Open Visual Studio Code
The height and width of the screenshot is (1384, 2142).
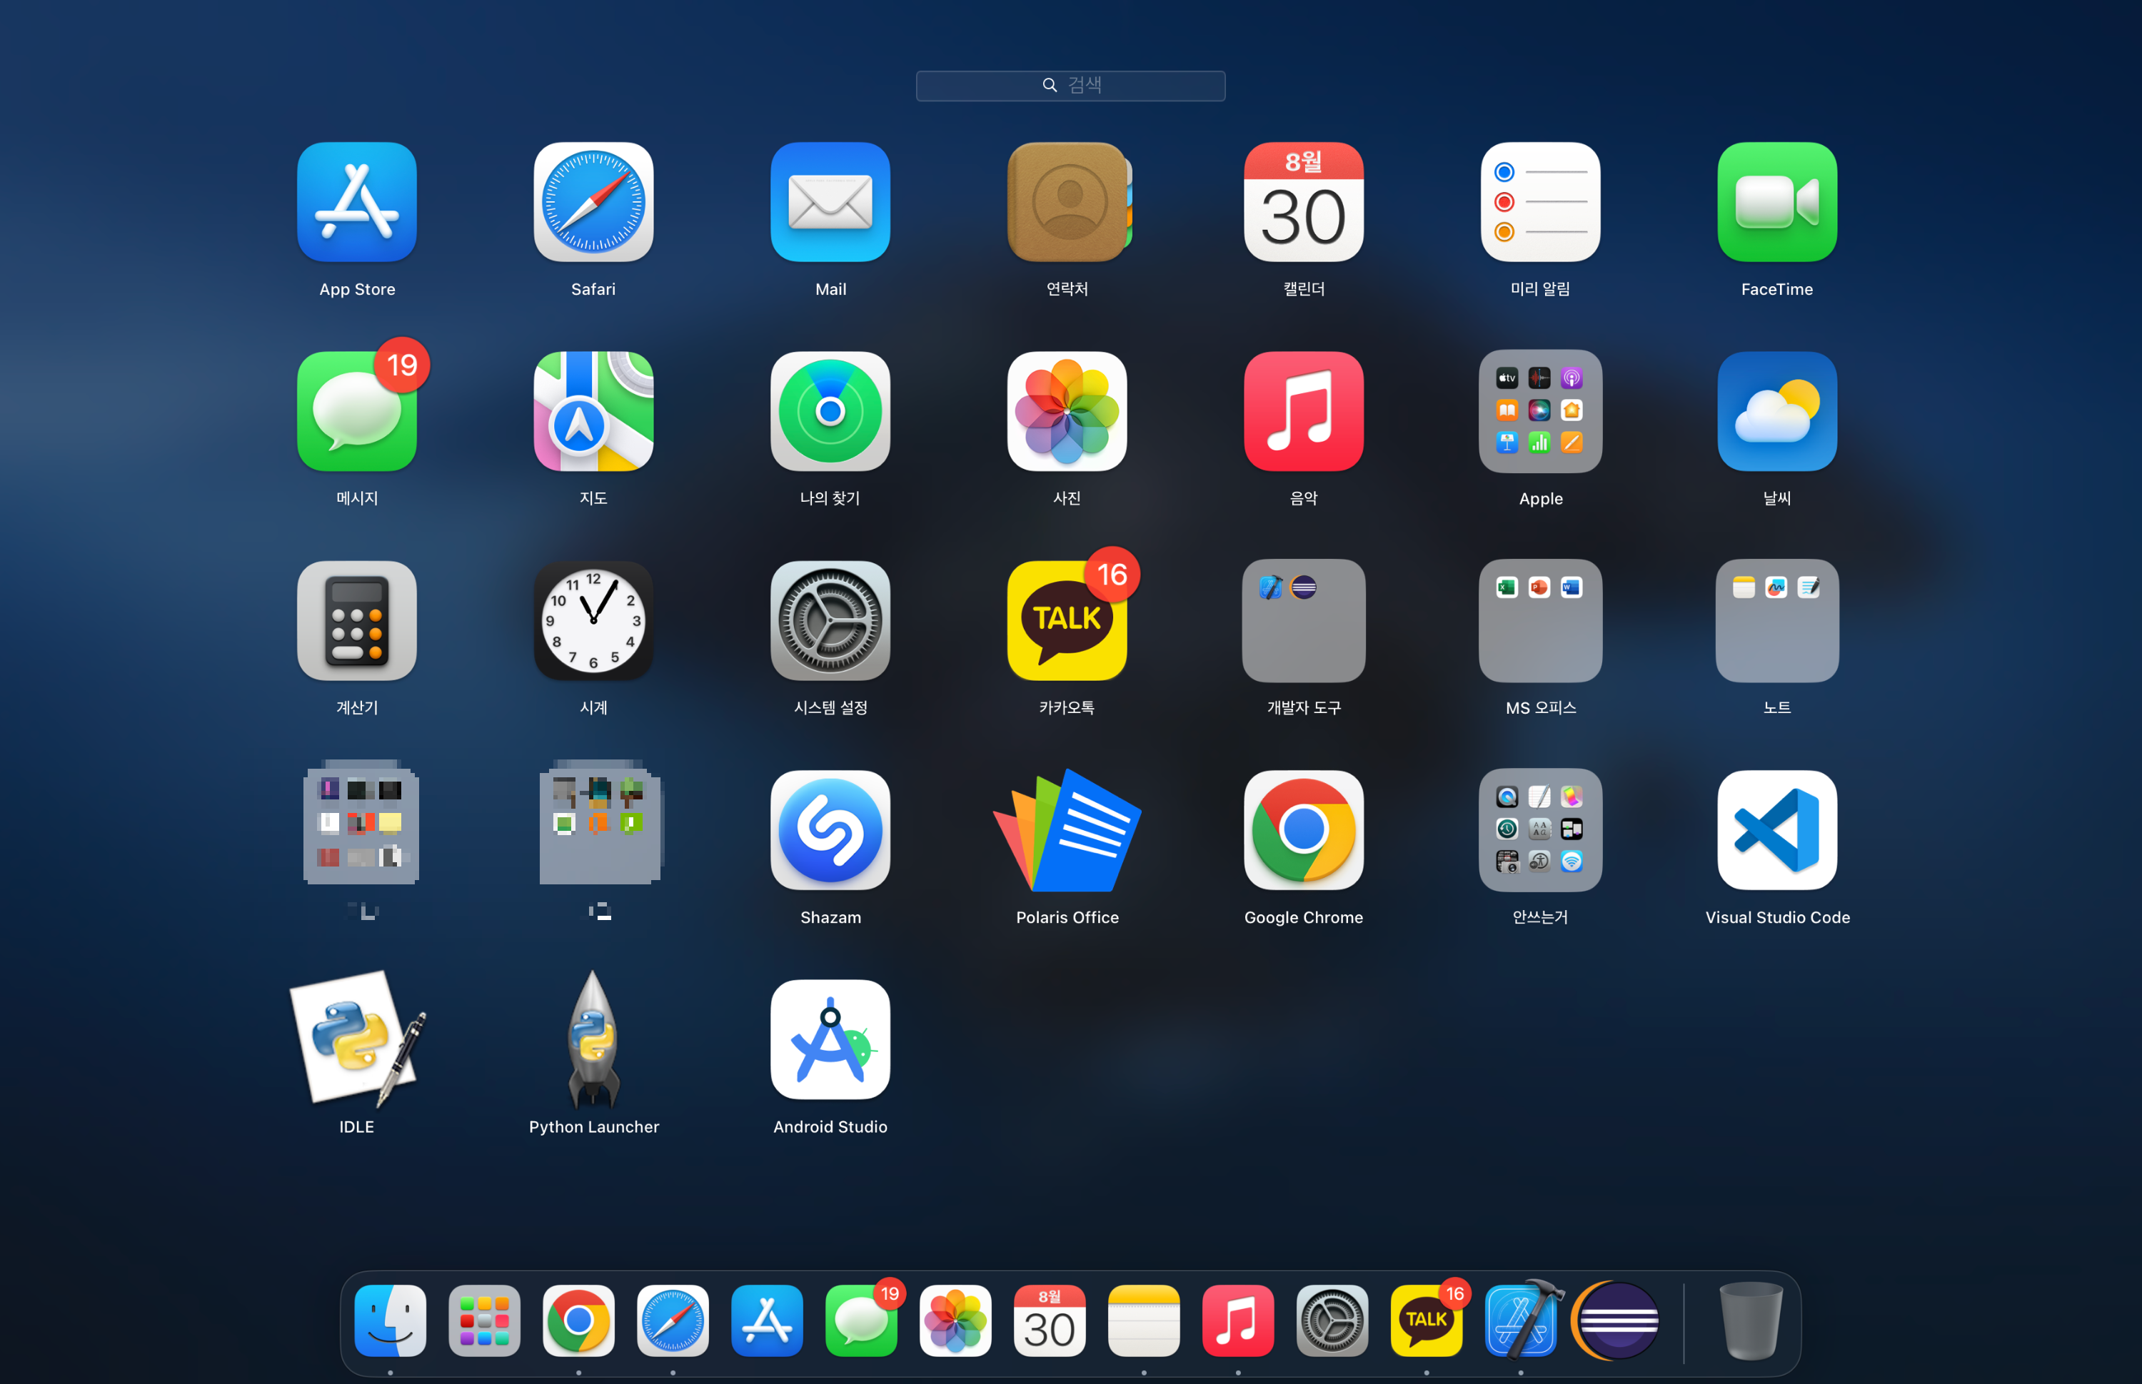click(1776, 829)
